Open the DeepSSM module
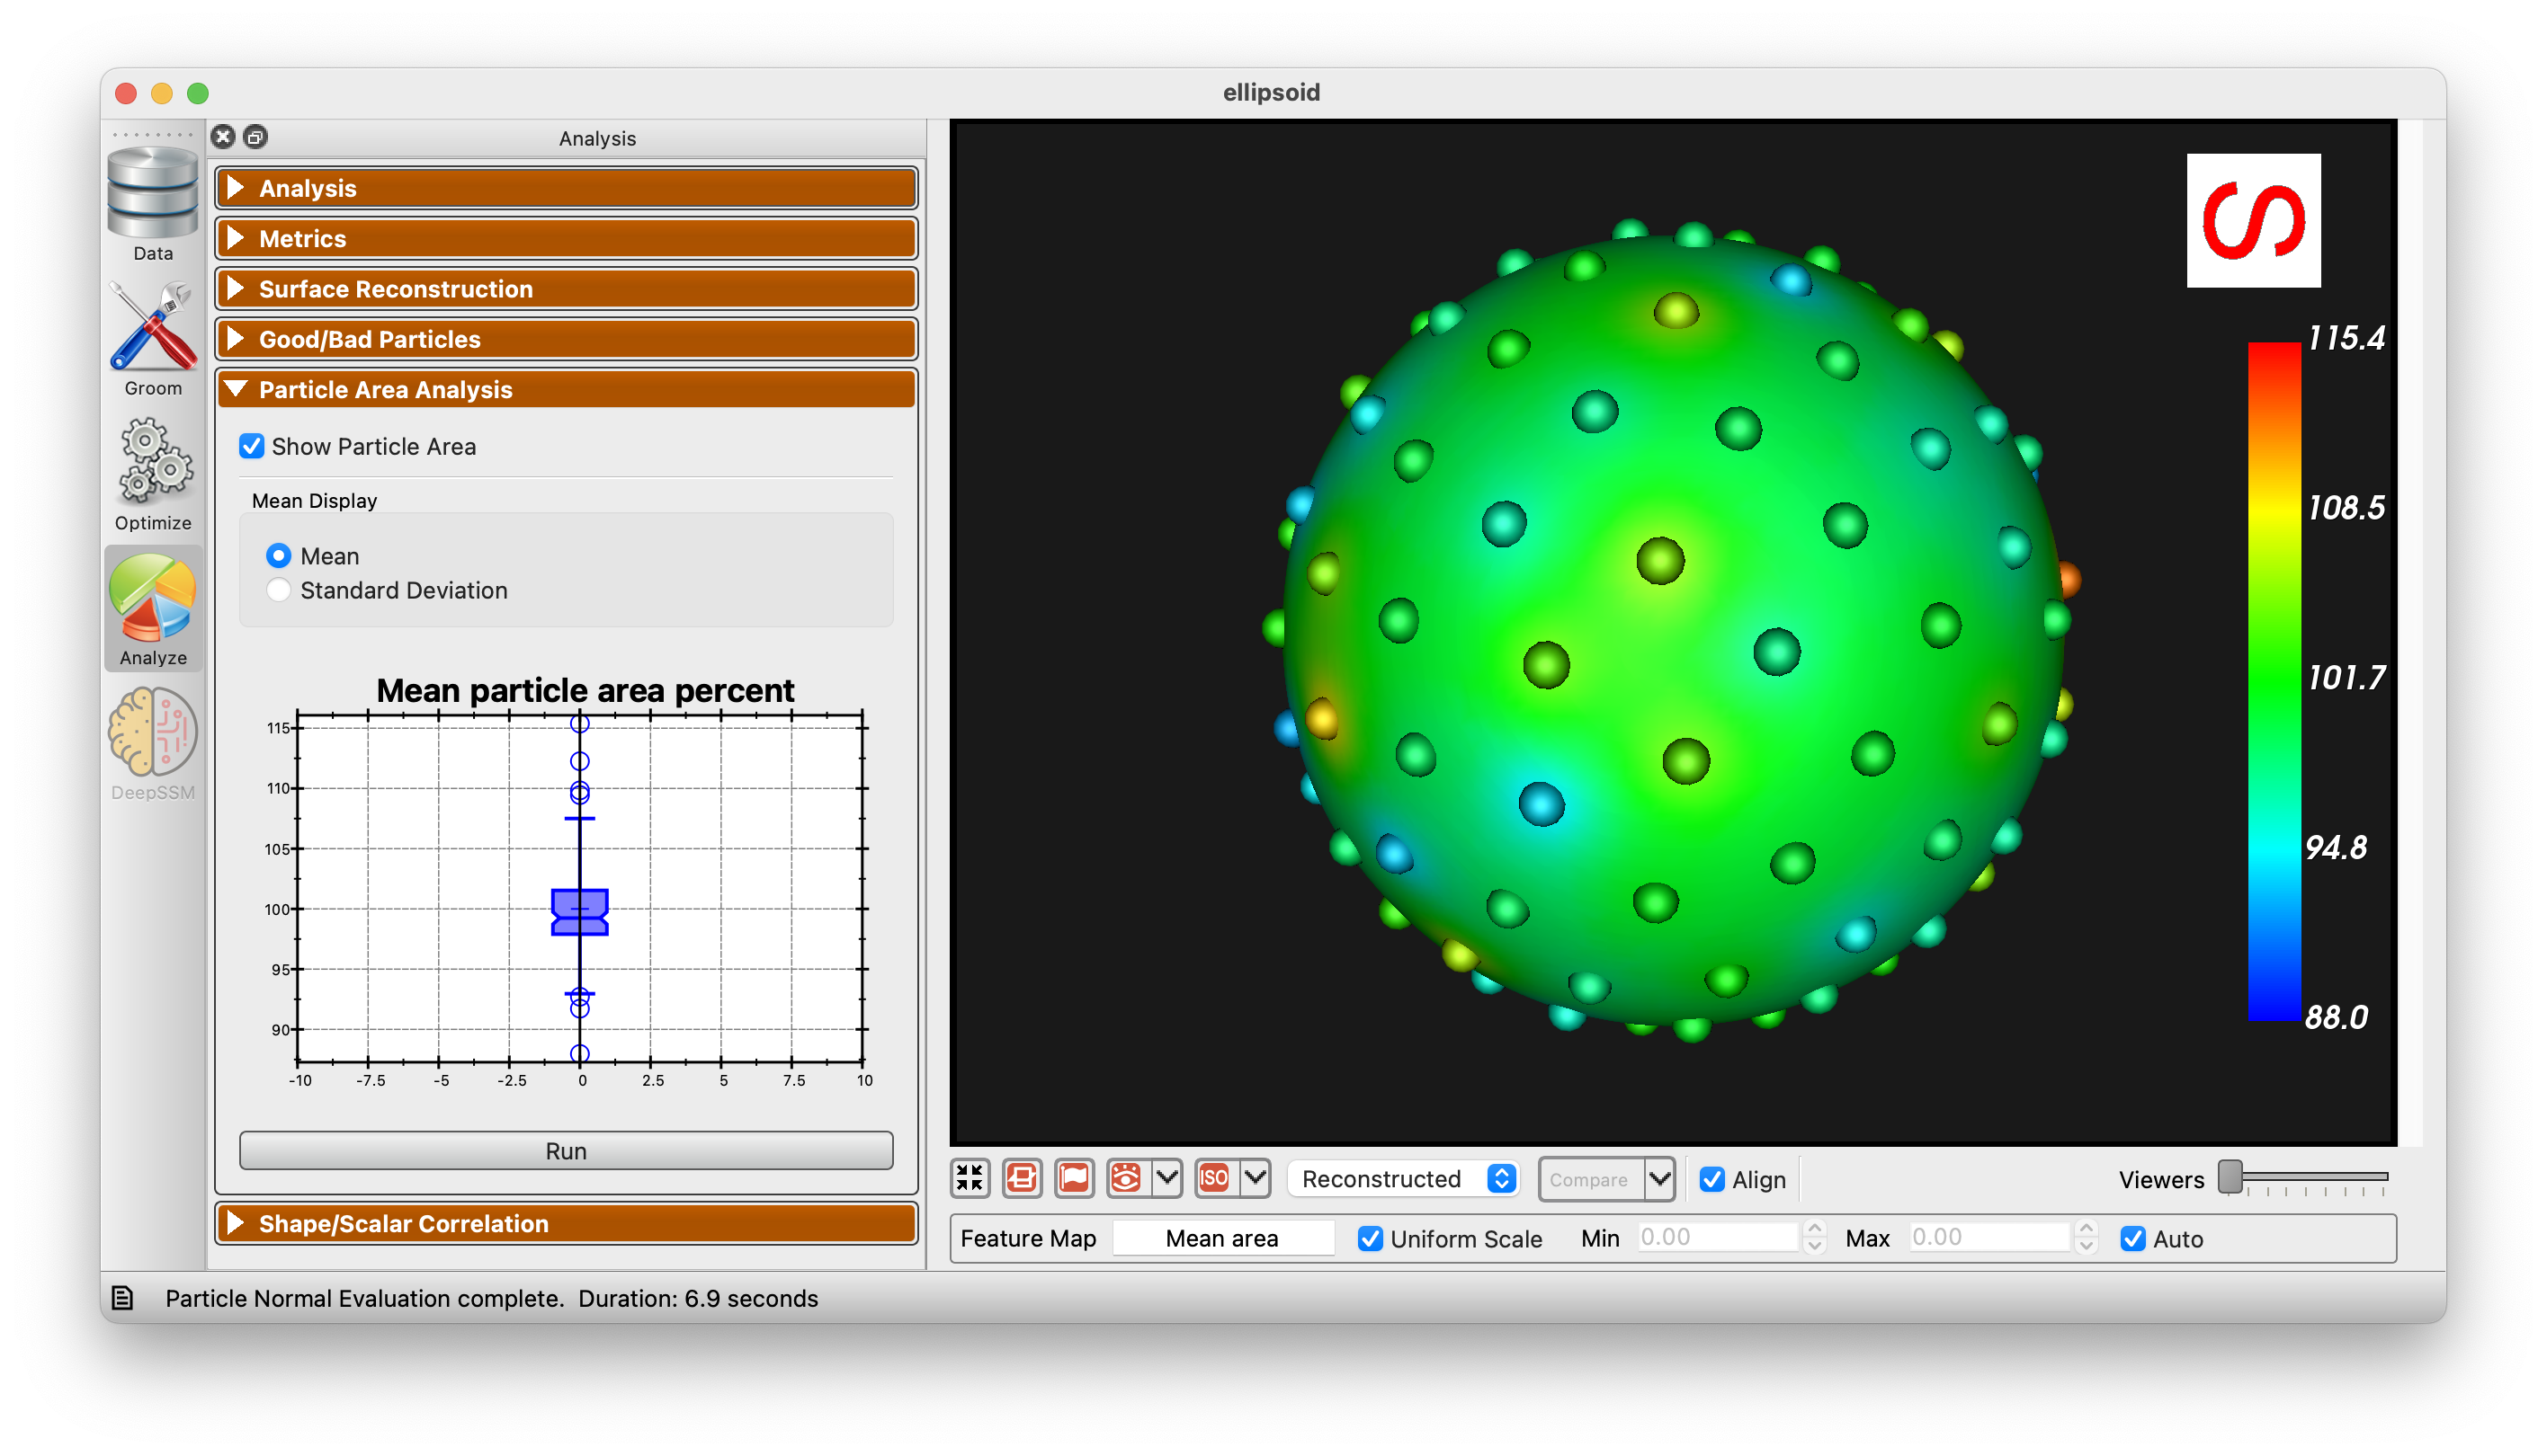The height and width of the screenshot is (1456, 2547). 153,744
